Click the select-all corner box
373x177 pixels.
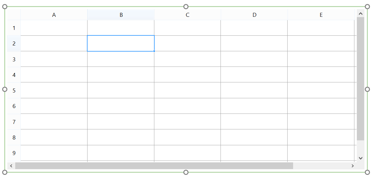14,15
